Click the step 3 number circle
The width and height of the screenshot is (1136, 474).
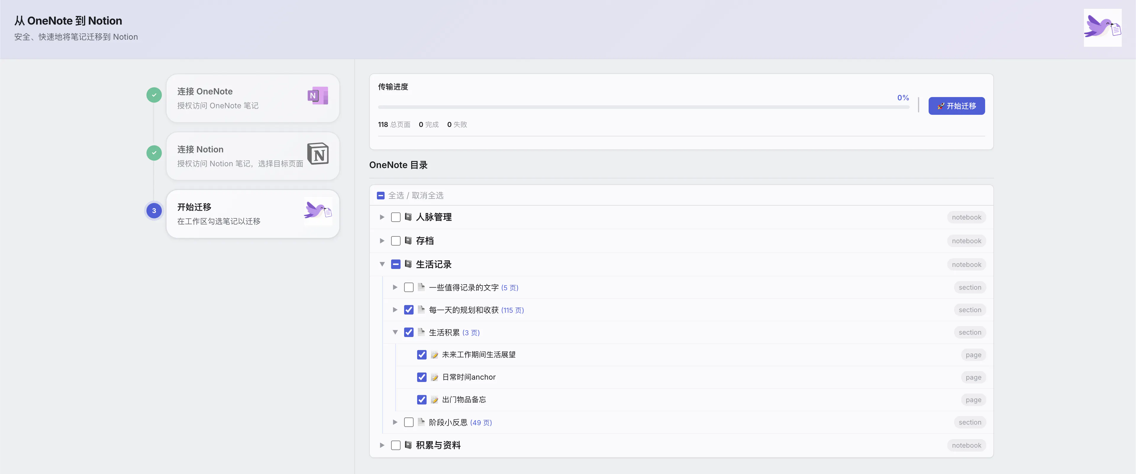[154, 211]
